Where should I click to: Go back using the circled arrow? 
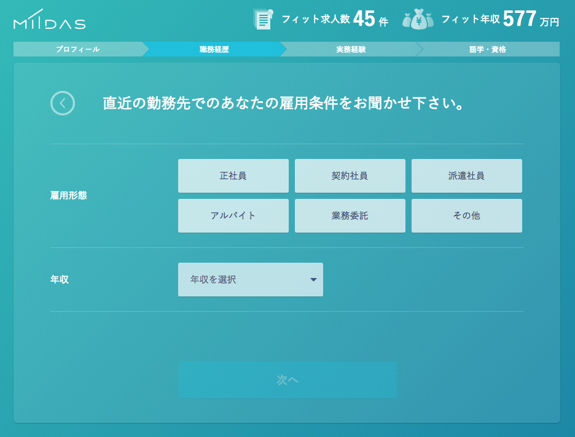click(x=63, y=103)
